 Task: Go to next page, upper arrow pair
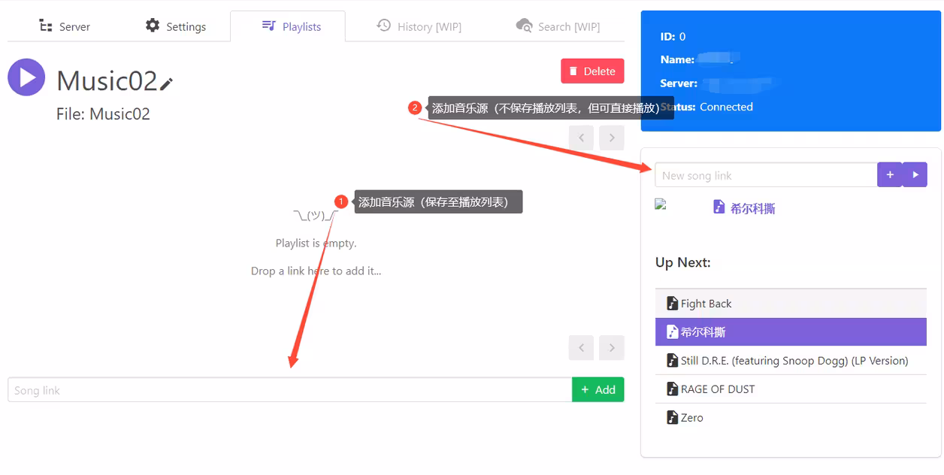[612, 138]
